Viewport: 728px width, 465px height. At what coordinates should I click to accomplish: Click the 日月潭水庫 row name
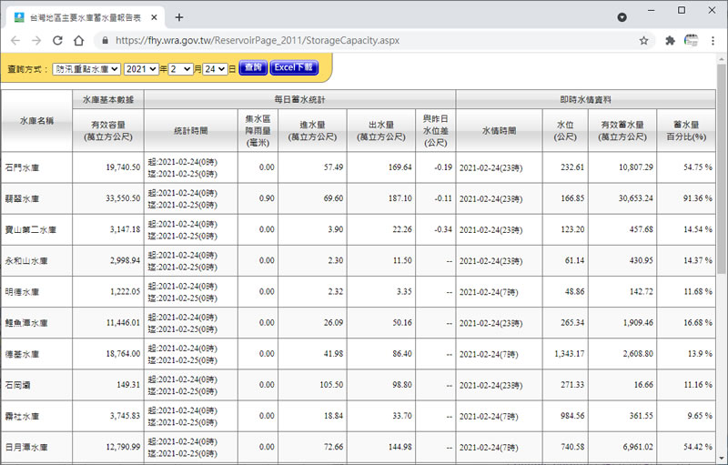26,448
